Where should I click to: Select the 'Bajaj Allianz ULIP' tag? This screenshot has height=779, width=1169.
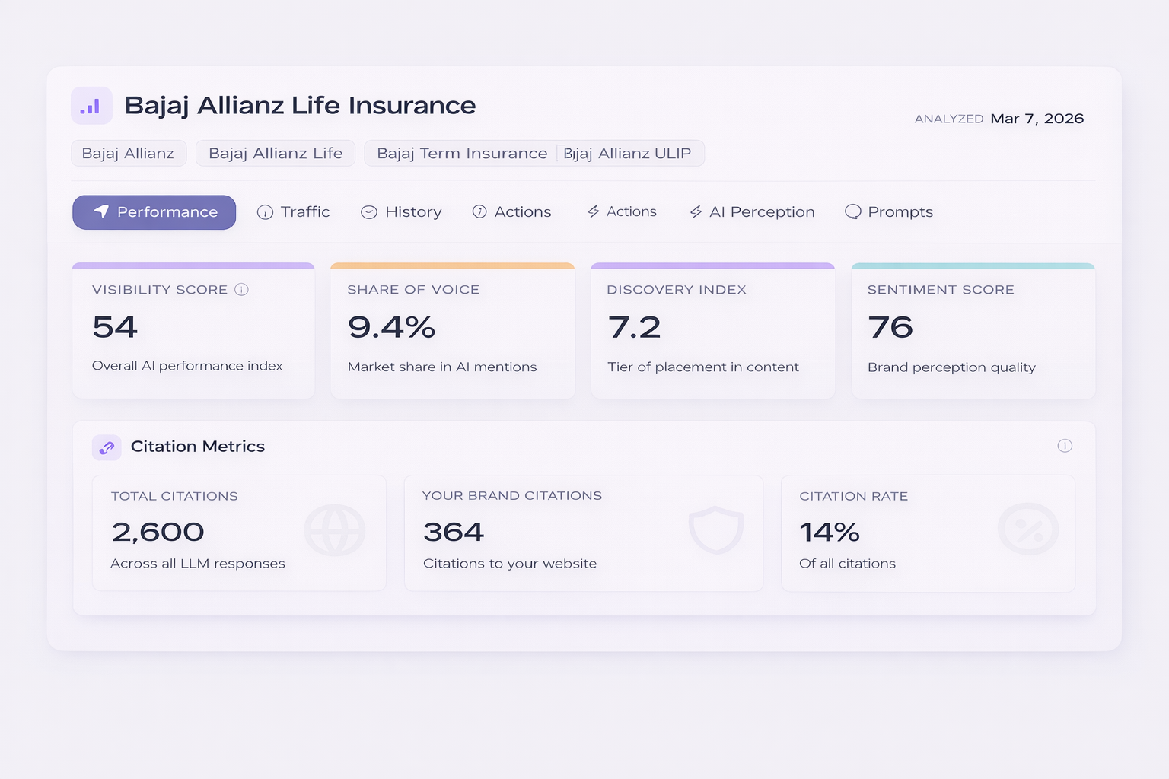pos(629,154)
